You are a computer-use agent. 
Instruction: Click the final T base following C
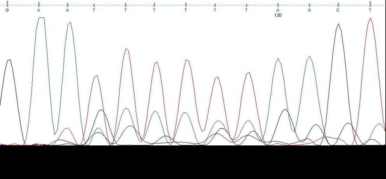tap(370, 10)
